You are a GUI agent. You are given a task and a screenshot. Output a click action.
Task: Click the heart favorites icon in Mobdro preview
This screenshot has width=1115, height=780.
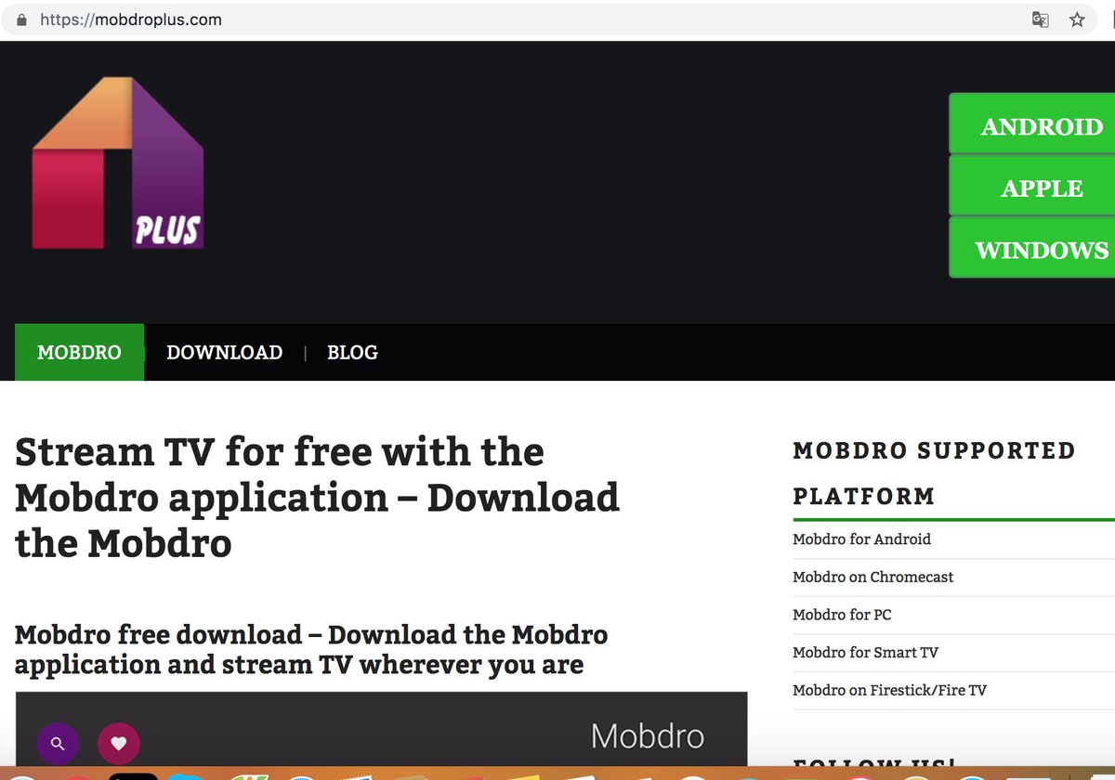click(x=119, y=744)
